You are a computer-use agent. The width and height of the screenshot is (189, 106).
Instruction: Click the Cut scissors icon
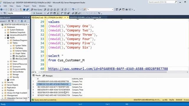pos(62,9)
